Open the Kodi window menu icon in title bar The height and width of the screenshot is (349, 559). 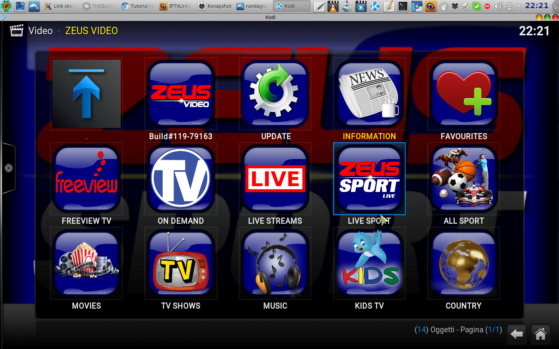[3, 17]
